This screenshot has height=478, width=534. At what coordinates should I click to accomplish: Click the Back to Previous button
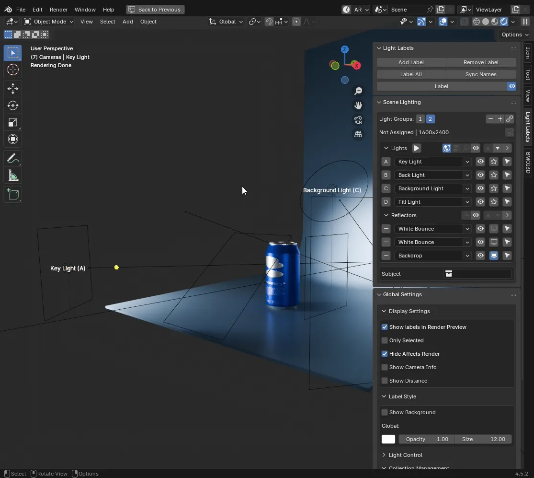pos(155,10)
